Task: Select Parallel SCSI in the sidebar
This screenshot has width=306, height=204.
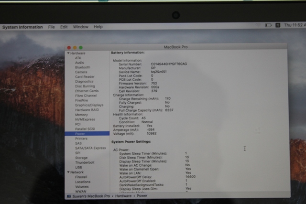Action: [85, 129]
